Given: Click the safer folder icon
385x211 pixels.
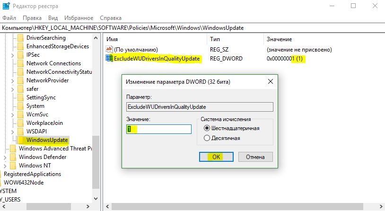Looking at the screenshot, I should click(21, 89).
